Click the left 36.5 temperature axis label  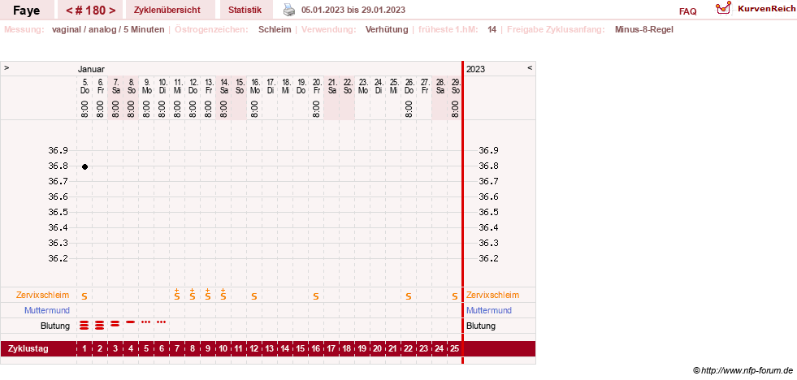tap(58, 212)
